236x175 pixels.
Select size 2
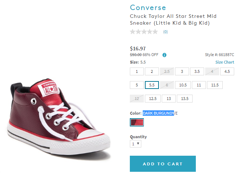[x=152, y=71]
